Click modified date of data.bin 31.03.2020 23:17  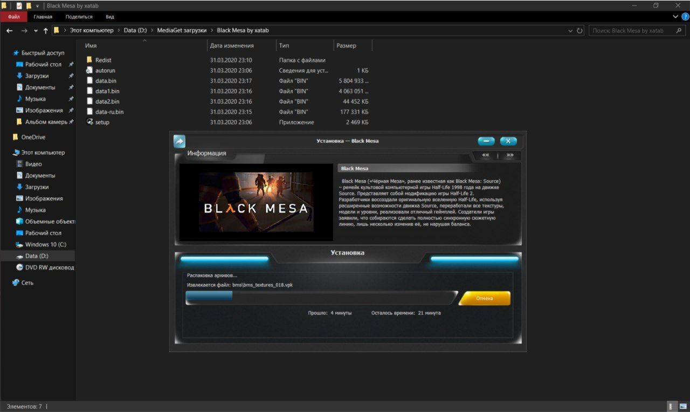[231, 81]
